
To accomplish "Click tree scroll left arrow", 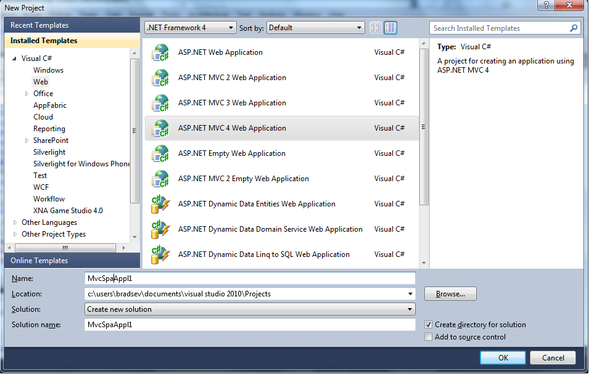I will (x=9, y=248).
